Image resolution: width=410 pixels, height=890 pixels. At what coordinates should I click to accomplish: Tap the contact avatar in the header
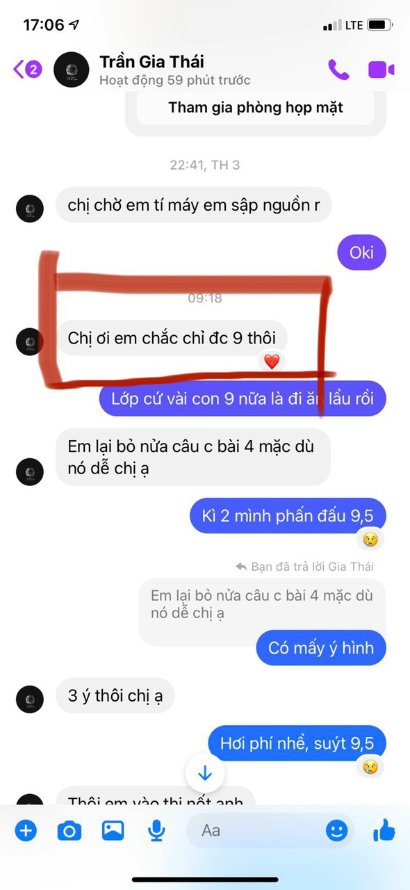[72, 70]
